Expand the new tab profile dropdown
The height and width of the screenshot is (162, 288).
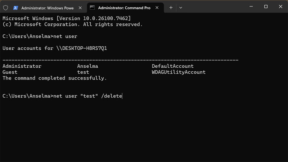click(181, 7)
